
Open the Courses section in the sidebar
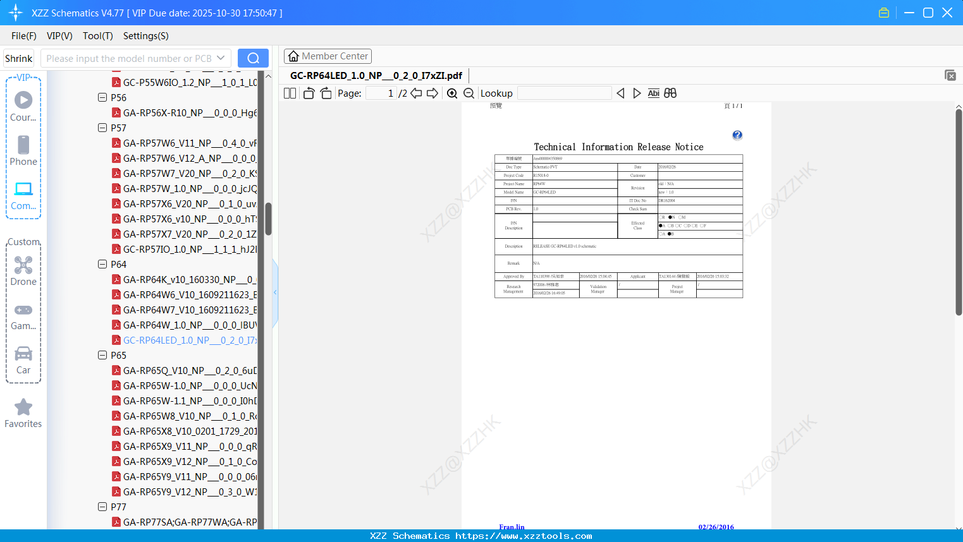(x=23, y=107)
